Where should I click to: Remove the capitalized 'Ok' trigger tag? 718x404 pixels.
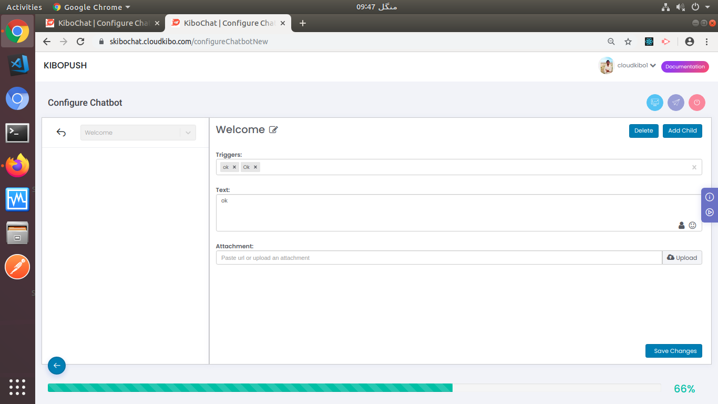255,167
